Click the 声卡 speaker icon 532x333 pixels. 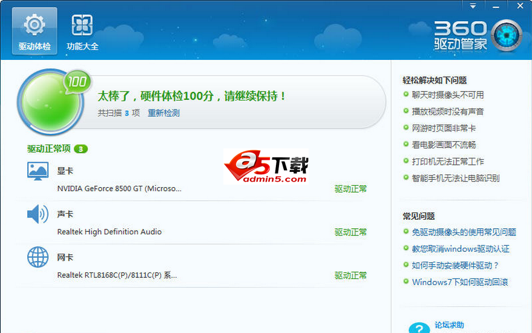(38, 214)
